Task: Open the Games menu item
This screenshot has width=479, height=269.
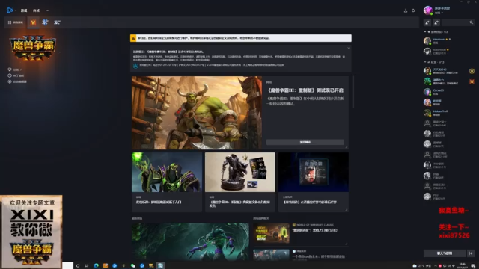Action: pyautogui.click(x=24, y=10)
